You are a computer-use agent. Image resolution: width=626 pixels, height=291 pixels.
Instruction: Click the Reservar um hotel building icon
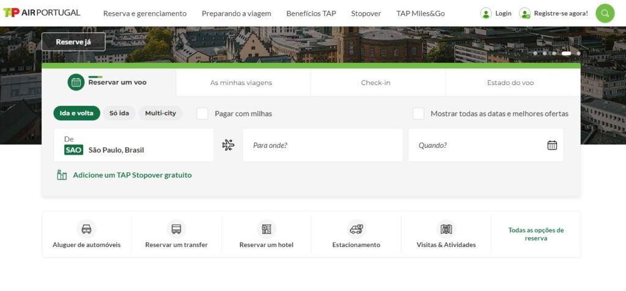point(267,229)
